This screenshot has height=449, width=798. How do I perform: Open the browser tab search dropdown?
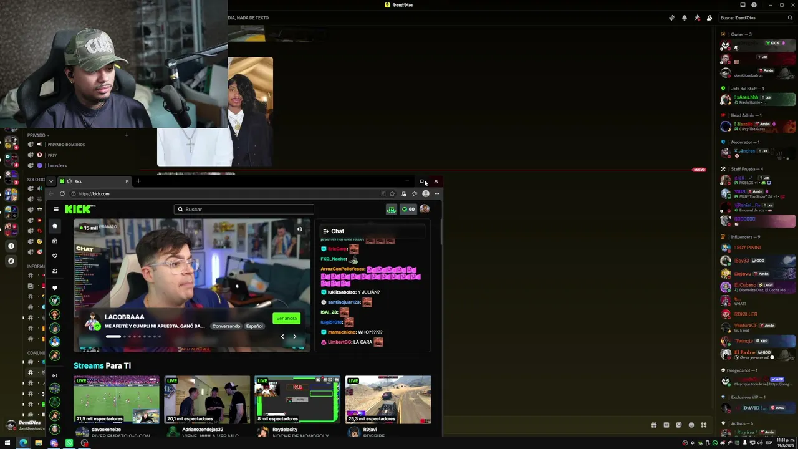tap(50, 181)
